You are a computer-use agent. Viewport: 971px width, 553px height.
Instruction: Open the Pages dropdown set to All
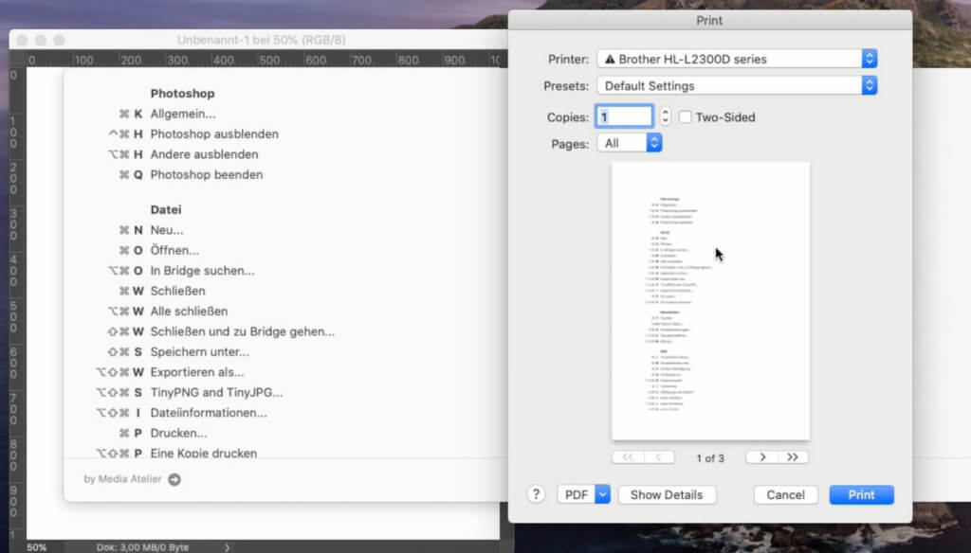[x=630, y=144]
